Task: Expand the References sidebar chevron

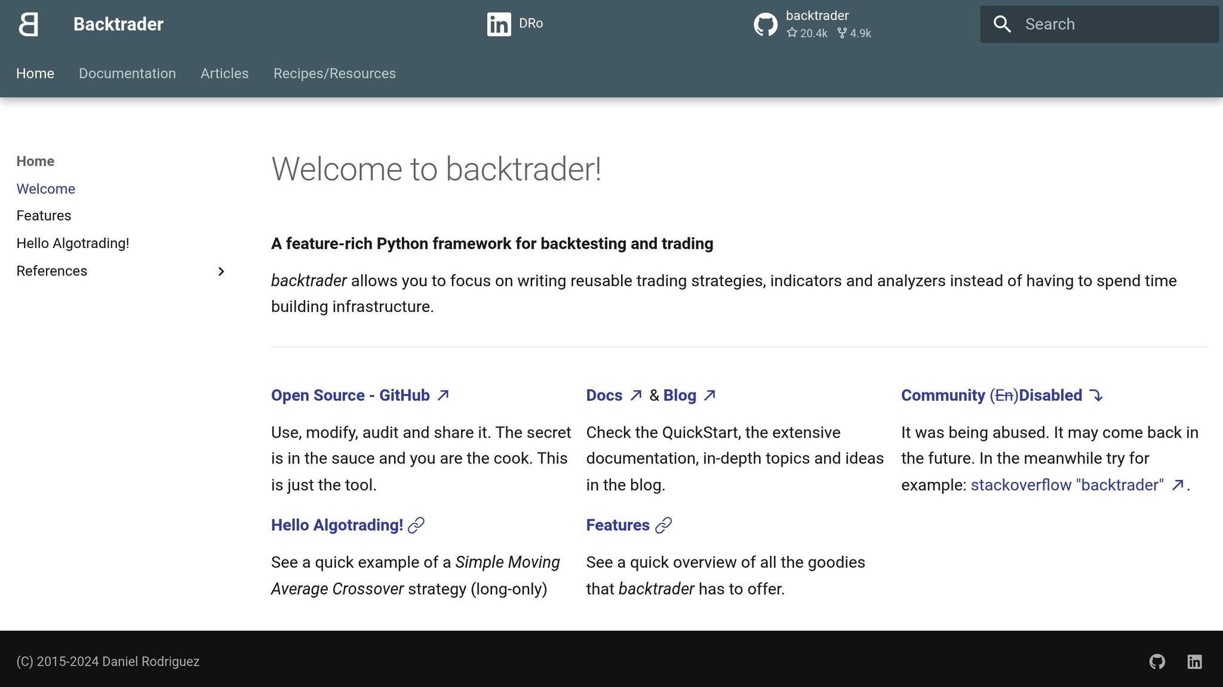Action: point(221,271)
